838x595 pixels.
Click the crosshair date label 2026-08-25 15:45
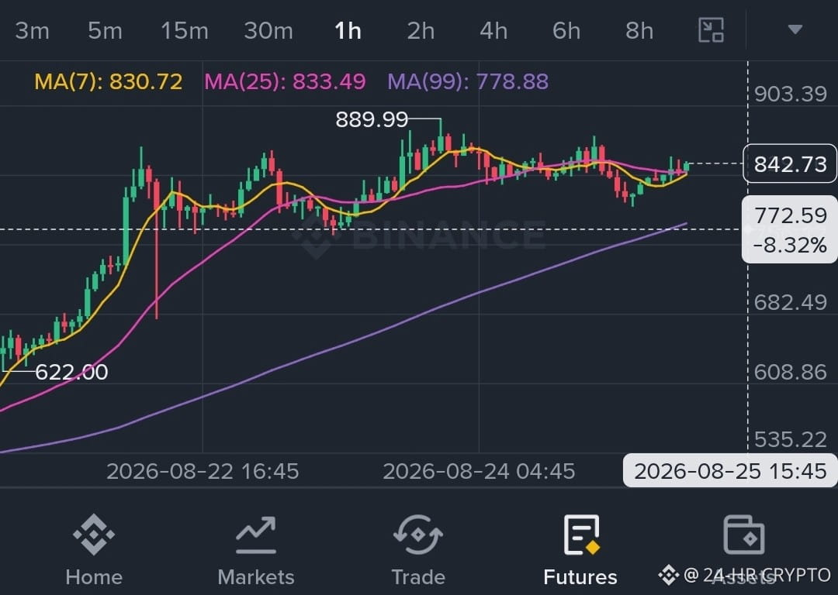[730, 471]
